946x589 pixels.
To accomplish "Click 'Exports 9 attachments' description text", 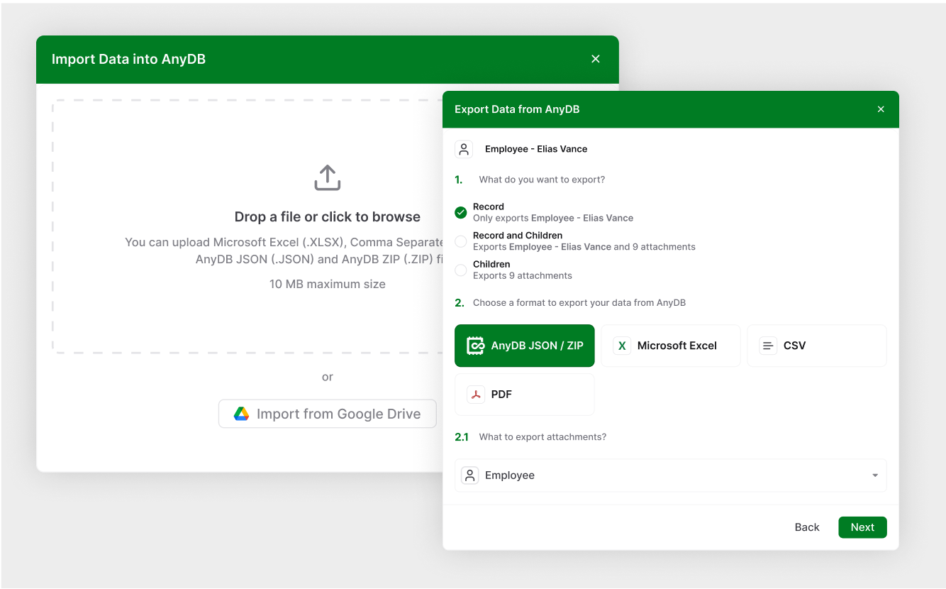I will (x=523, y=275).
